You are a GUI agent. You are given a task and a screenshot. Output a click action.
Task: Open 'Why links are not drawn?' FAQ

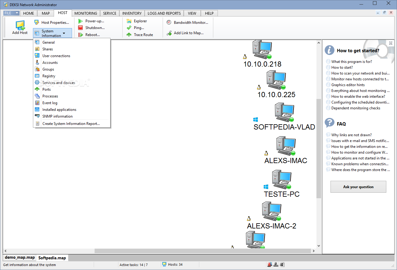point(352,135)
